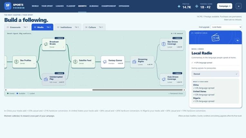Open the Offseason menu
The height and width of the screenshot is (138, 246).
[x=124, y=6]
